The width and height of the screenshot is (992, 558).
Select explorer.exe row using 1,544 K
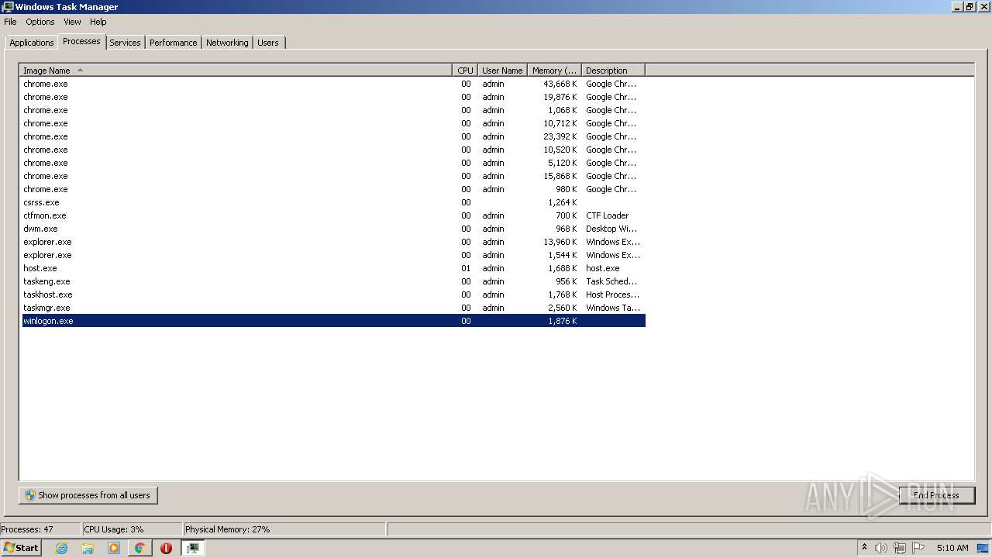[x=333, y=255]
